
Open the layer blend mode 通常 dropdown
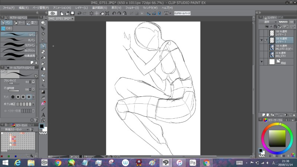point(269,22)
